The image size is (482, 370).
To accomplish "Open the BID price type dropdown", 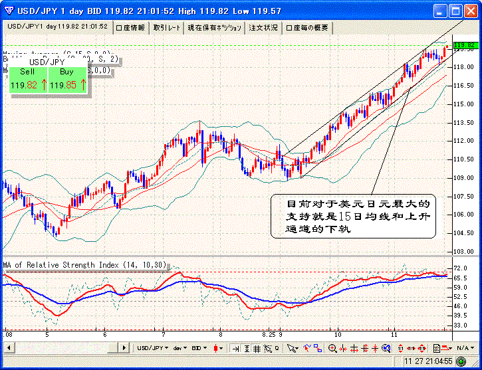I will (199, 348).
